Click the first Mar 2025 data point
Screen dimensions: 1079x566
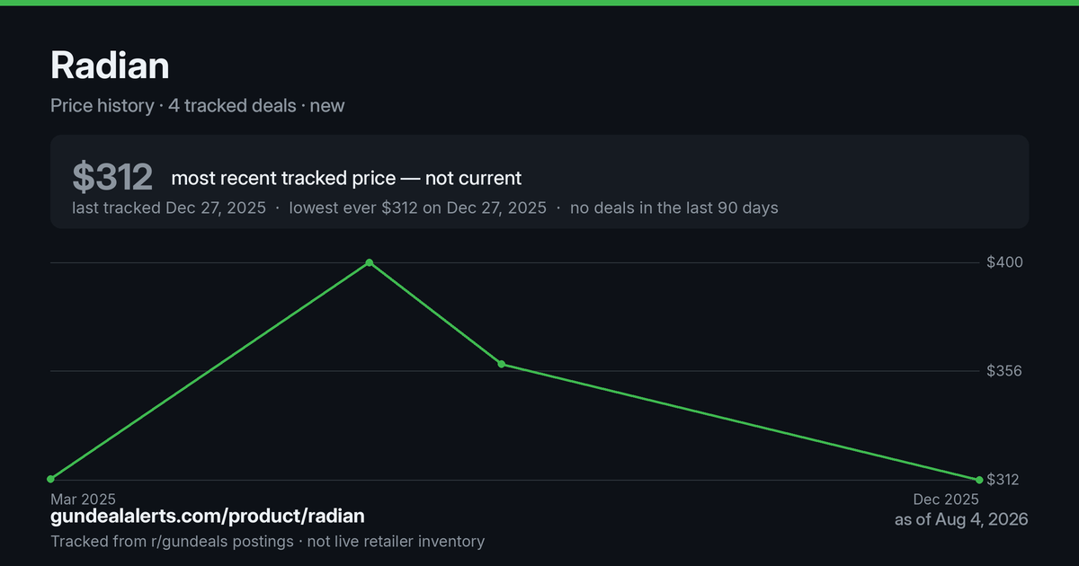[51, 479]
